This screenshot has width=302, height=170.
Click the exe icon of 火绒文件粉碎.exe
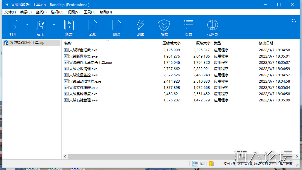(x=66, y=87)
